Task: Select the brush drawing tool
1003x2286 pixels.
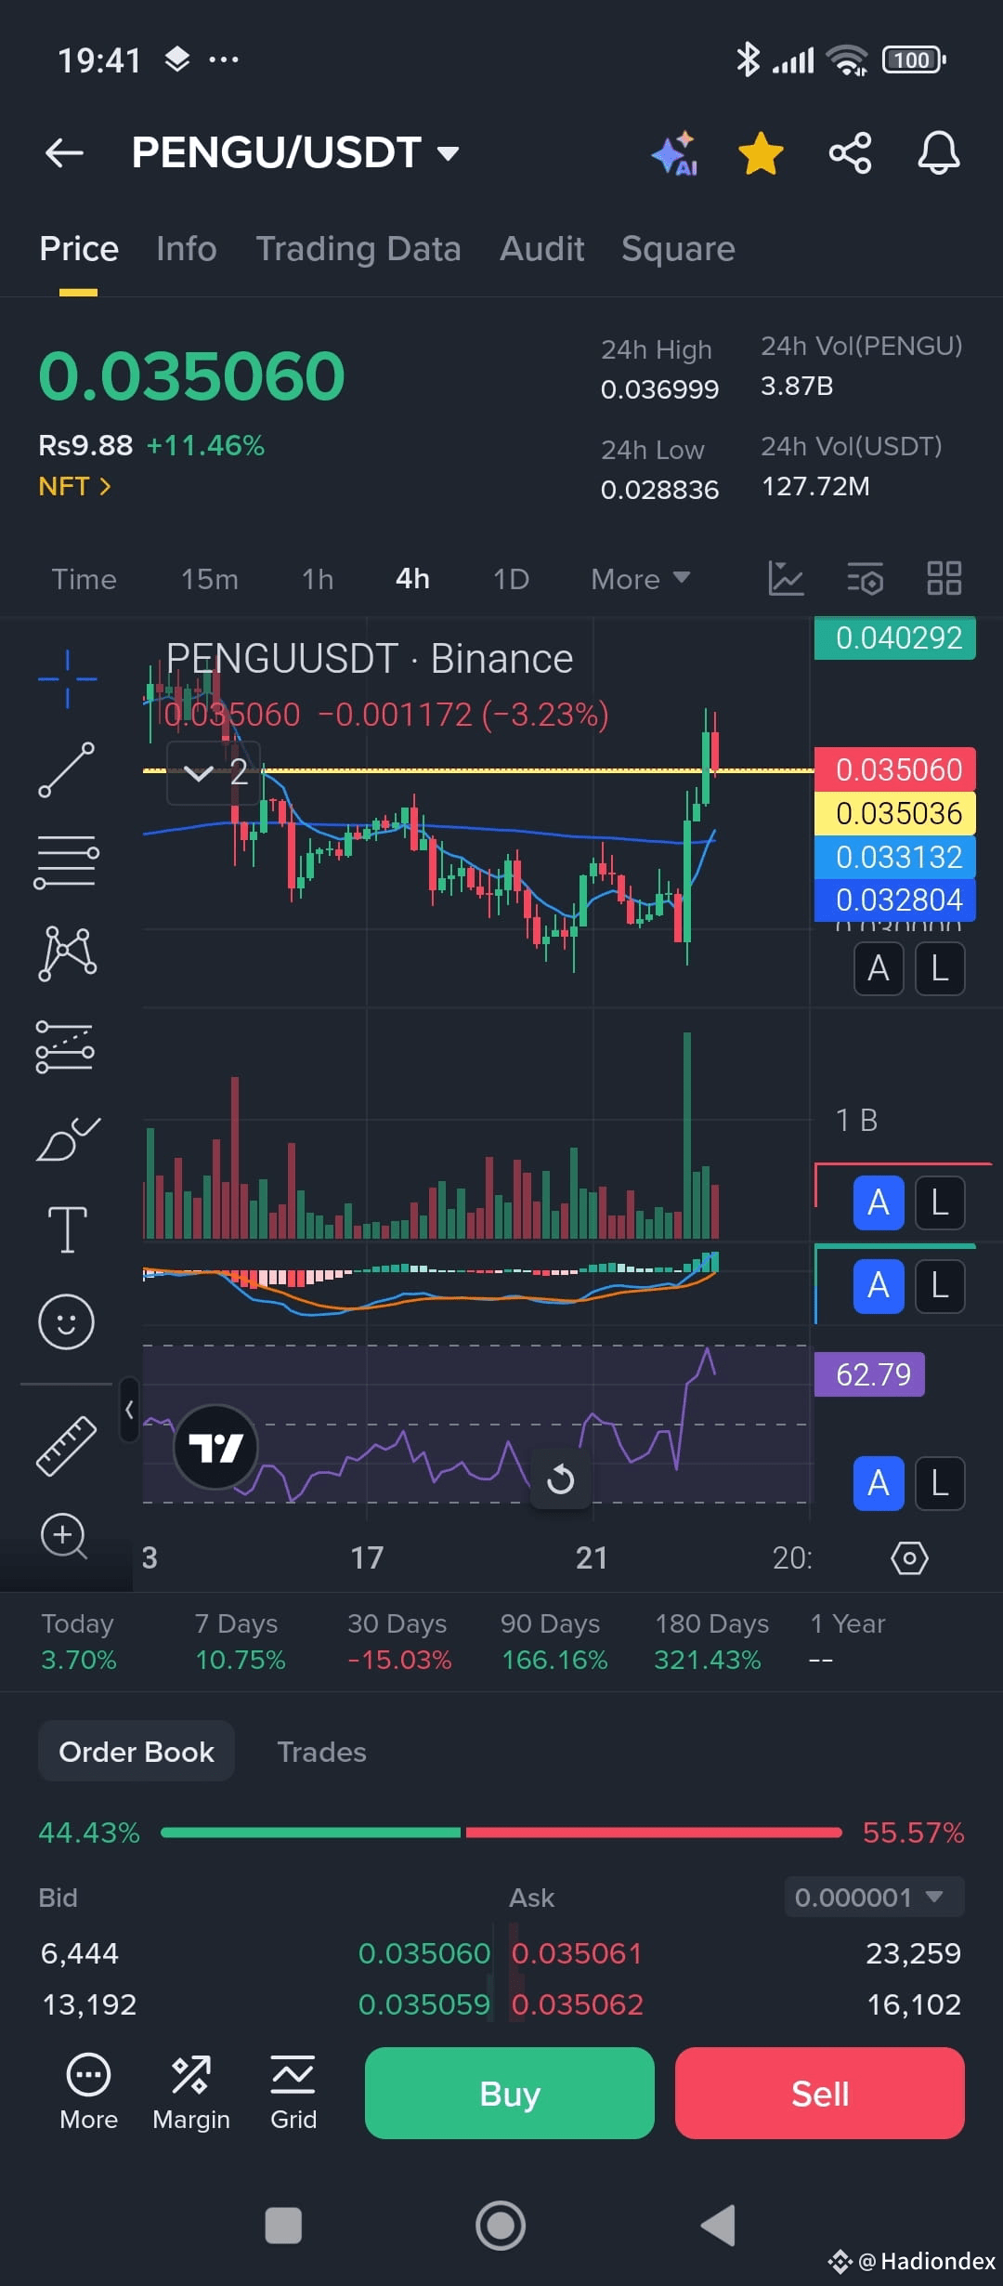Action: [67, 1139]
